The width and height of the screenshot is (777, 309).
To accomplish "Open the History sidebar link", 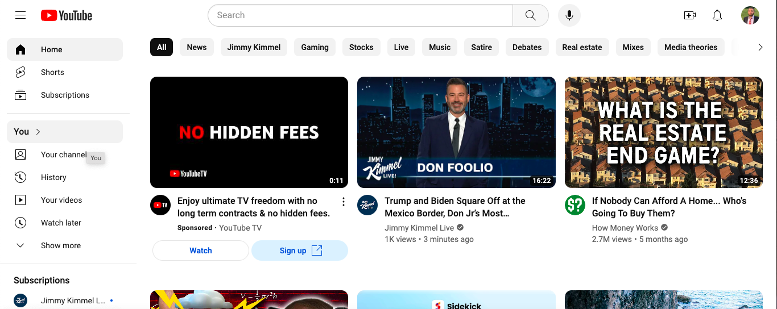I will pos(65,177).
